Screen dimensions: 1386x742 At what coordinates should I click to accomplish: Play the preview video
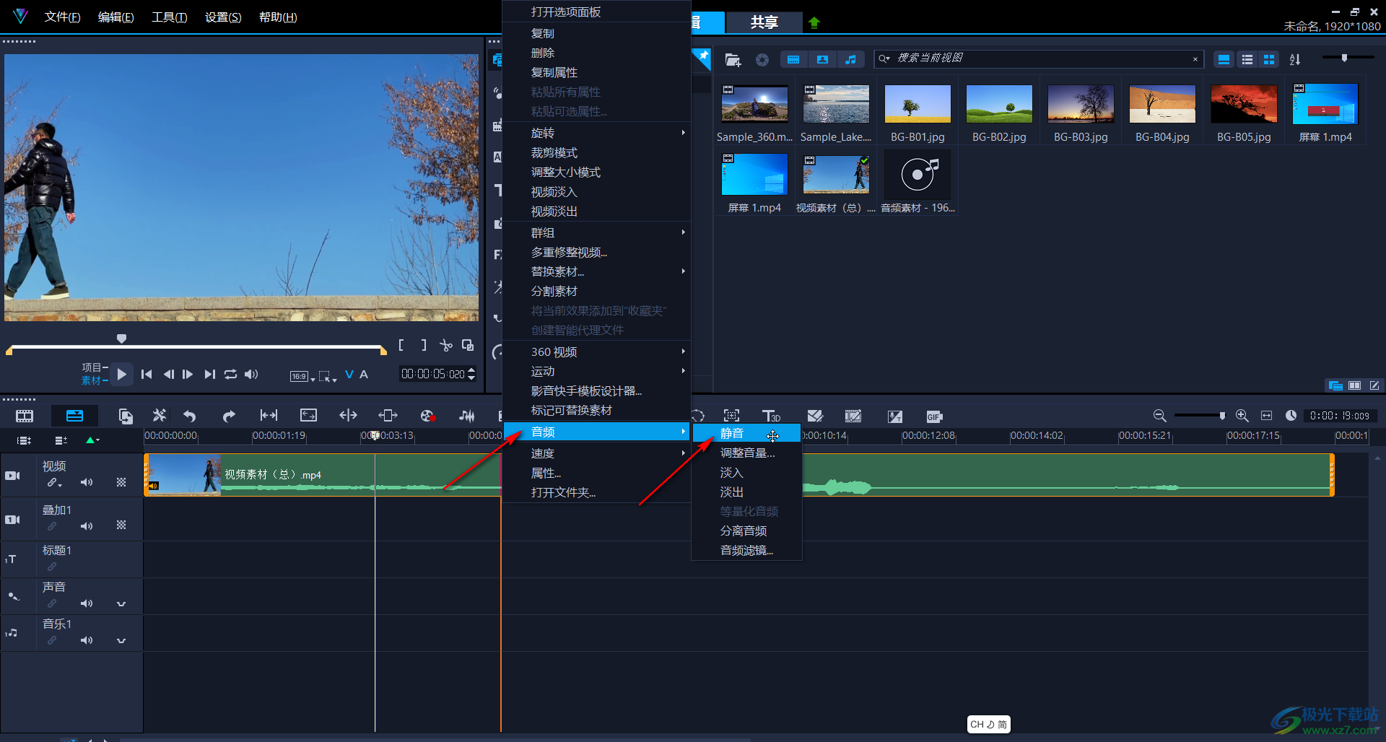[122, 374]
